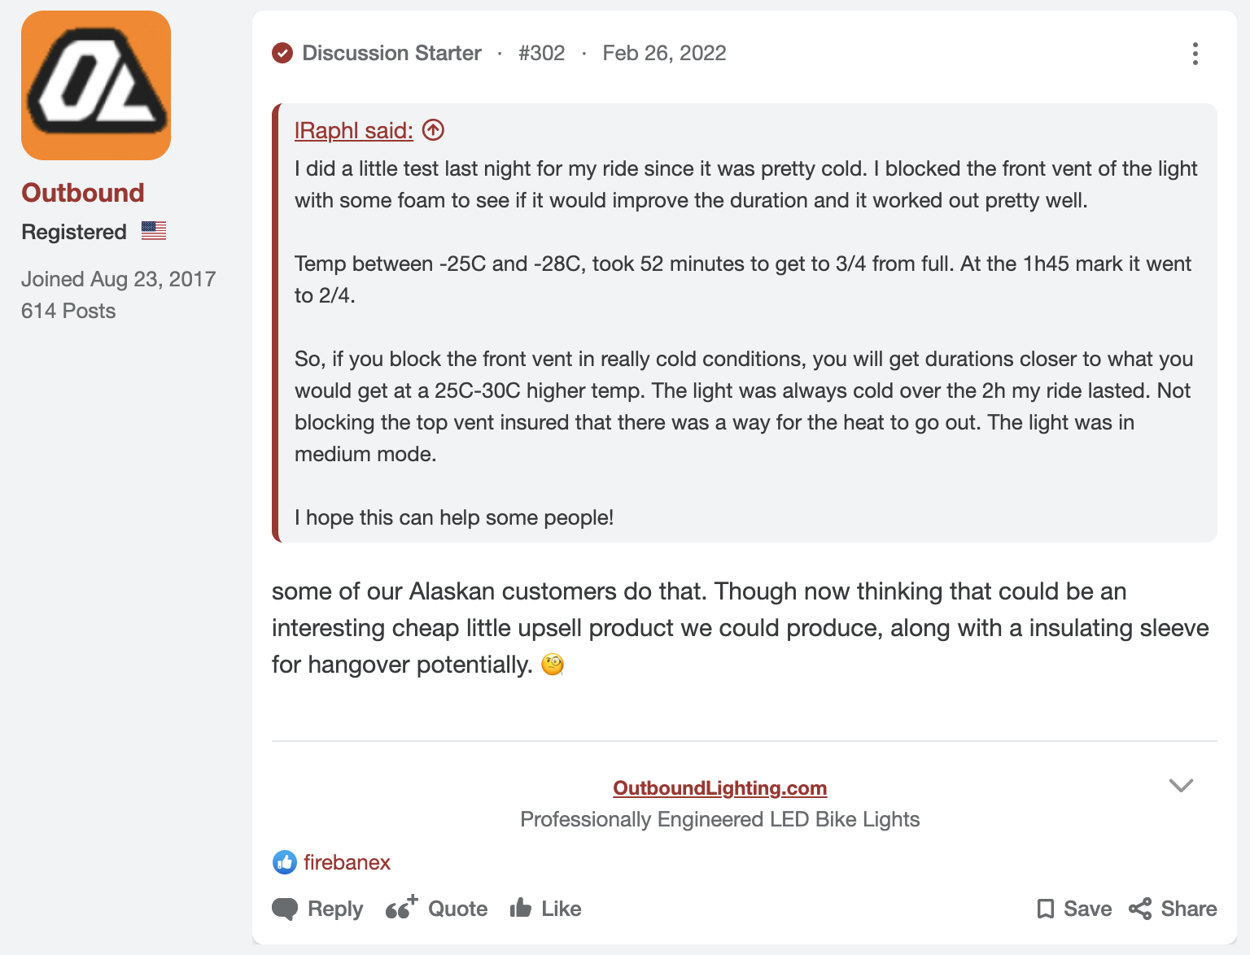
Task: Click the Like thumbs-up icon
Action: [521, 908]
